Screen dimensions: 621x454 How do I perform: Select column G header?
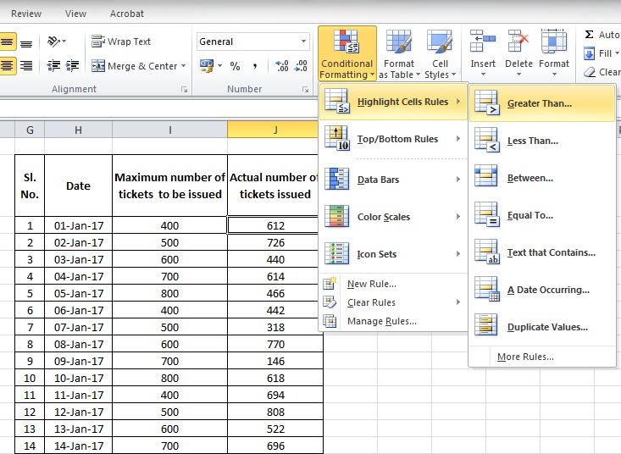[30, 130]
